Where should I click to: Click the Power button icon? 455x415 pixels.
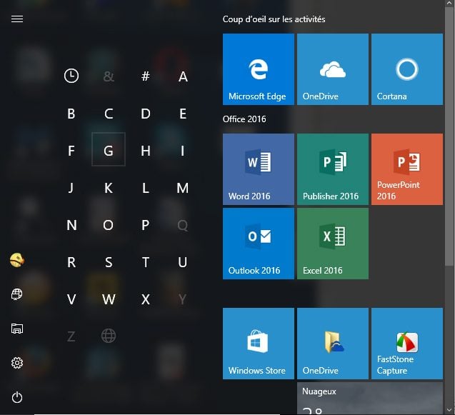(17, 397)
